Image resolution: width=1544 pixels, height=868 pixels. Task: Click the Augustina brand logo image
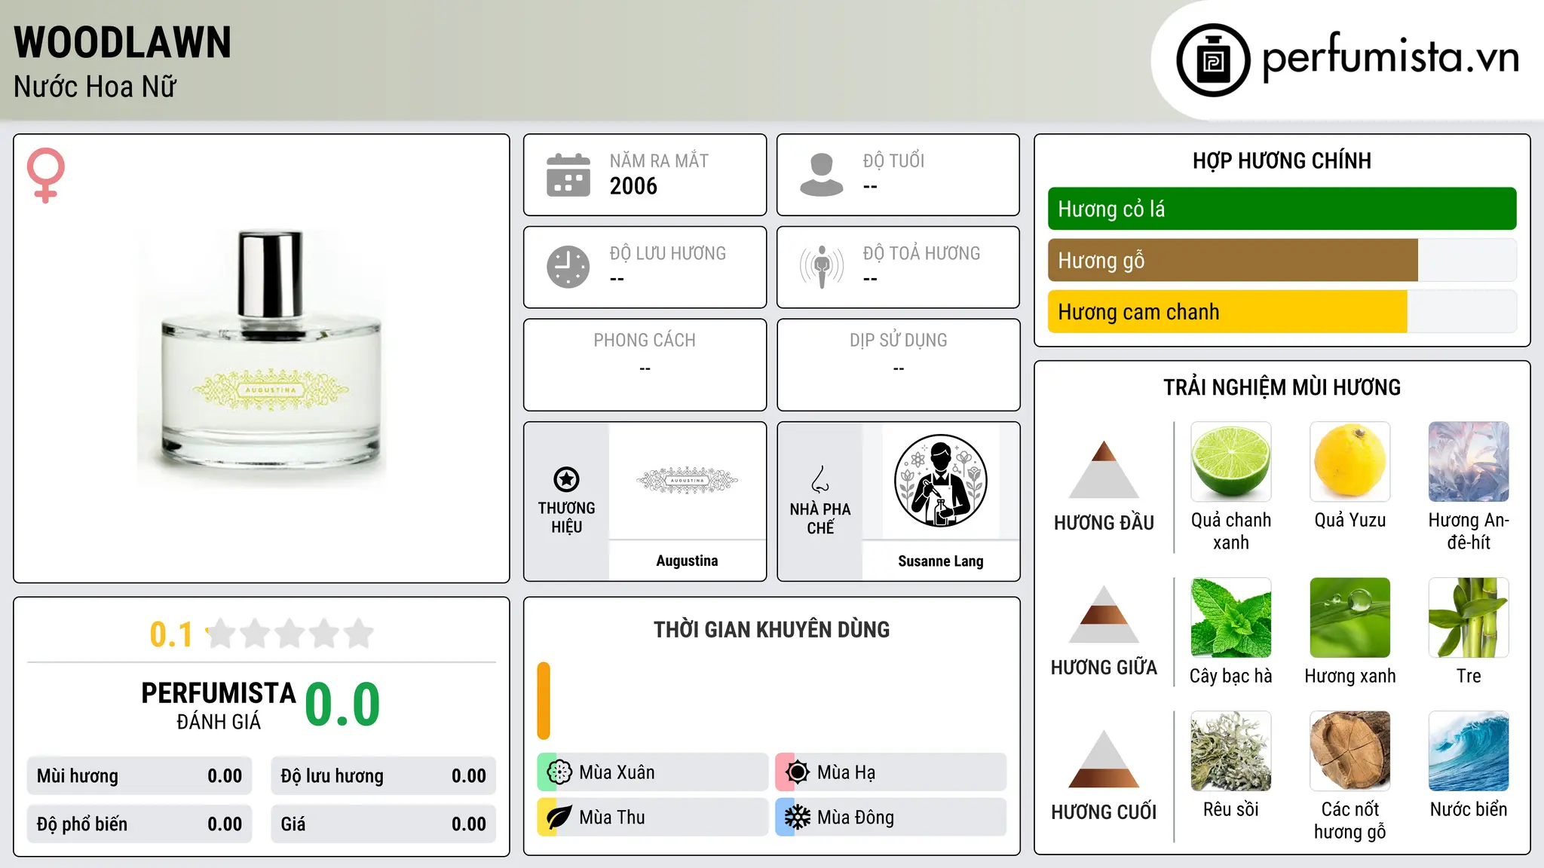[x=687, y=481]
